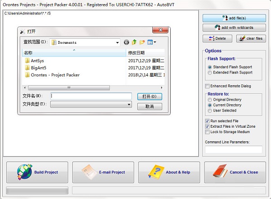Viewport: 271px width, 199px height.
Task: Click the add file(s) button
Action: coord(234,18)
